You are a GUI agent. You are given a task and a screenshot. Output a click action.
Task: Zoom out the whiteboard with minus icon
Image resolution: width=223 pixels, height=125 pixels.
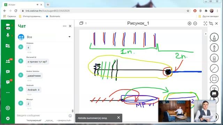pyautogui.click(x=195, y=23)
